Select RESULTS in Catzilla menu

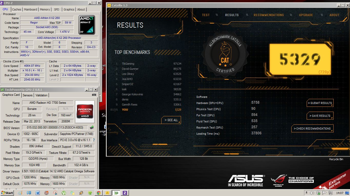232,15
